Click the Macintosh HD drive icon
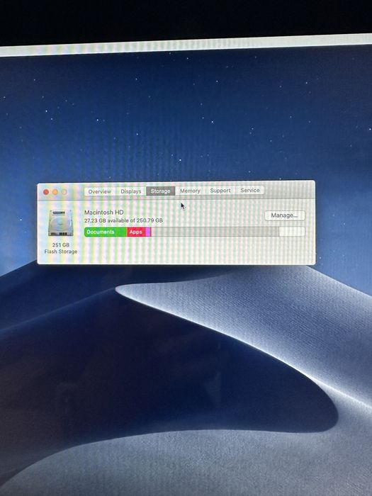Image resolution: width=372 pixels, height=496 pixels. 60,223
